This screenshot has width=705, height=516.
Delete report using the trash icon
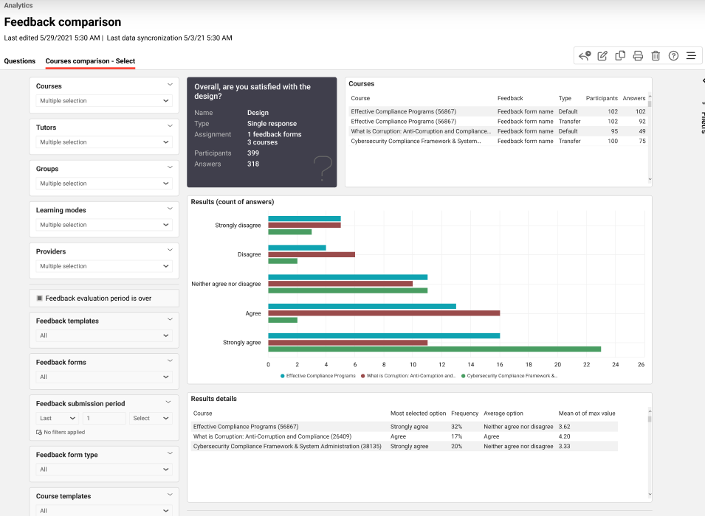[656, 56]
